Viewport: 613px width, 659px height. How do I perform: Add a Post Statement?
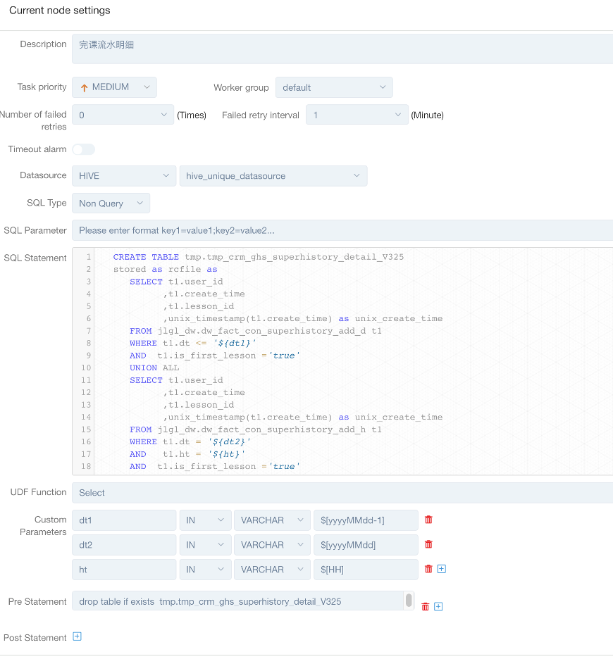77,636
